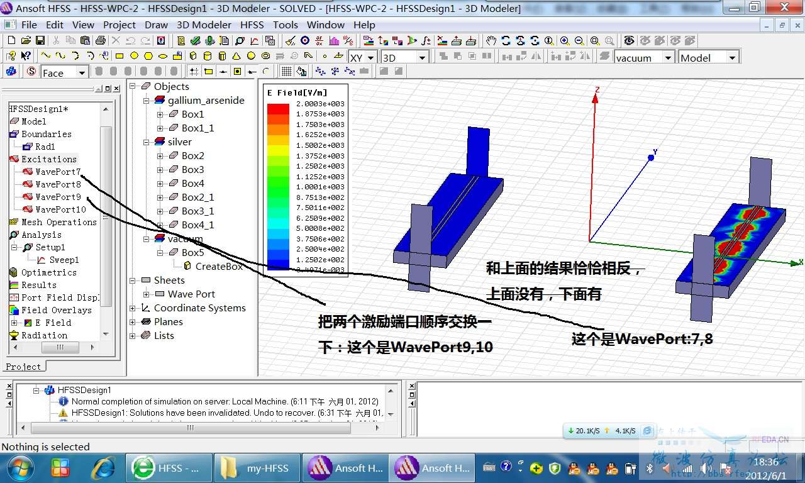
Task: Open the Tools menu
Action: 286,25
